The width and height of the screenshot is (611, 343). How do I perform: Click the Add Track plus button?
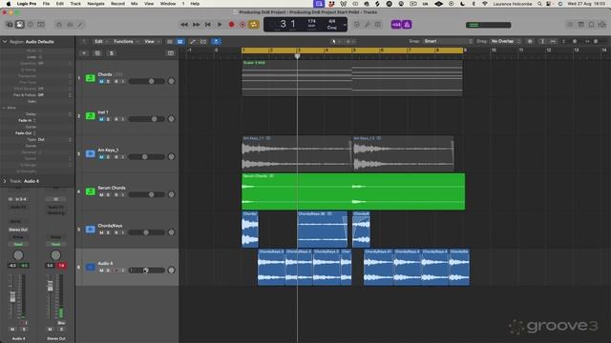point(84,53)
